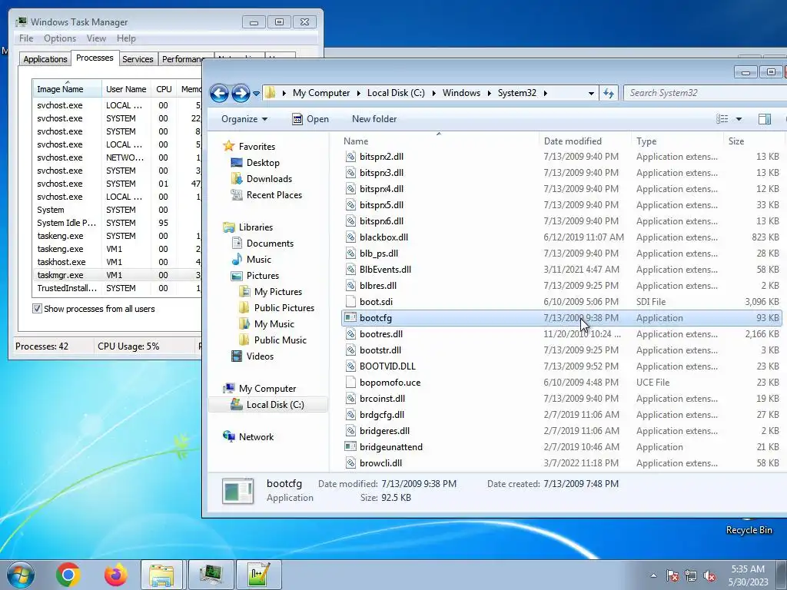Click the Back arrow in Explorer

click(219, 93)
